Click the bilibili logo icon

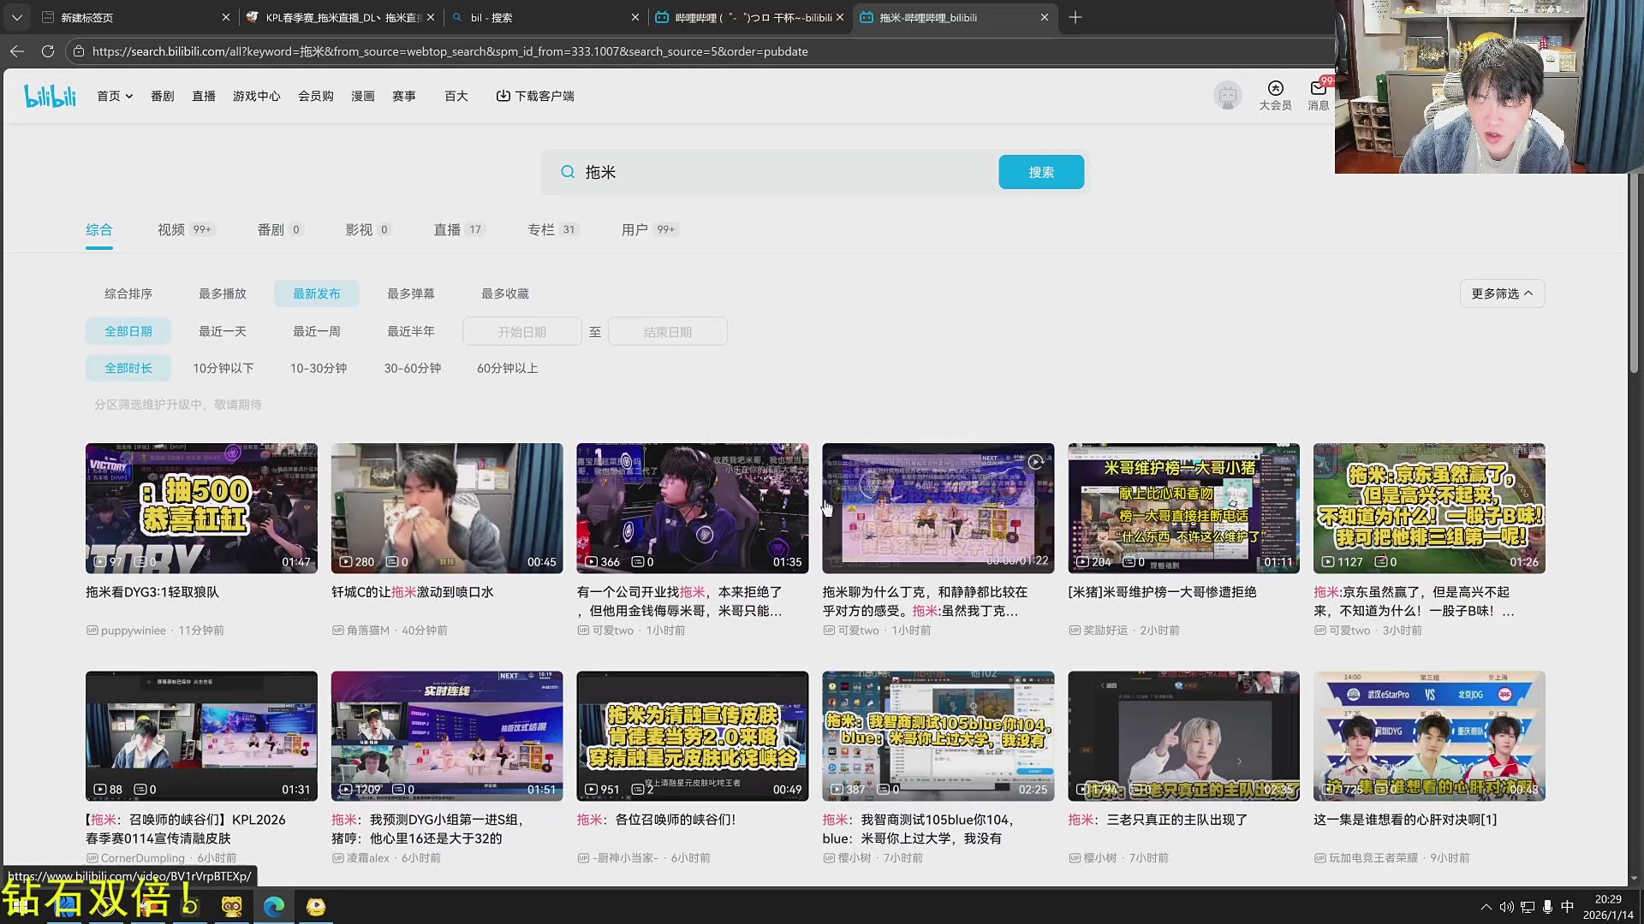click(x=50, y=96)
